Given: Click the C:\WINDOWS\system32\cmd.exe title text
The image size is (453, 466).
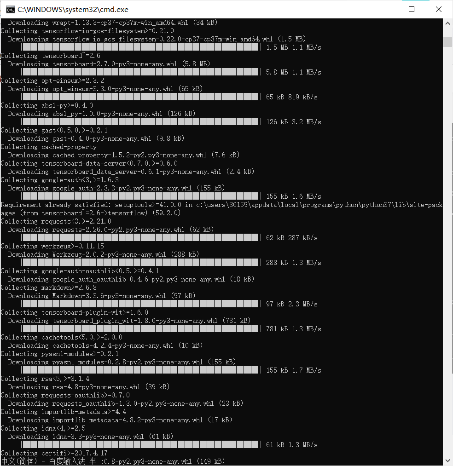Looking at the screenshot, I should click(73, 10).
